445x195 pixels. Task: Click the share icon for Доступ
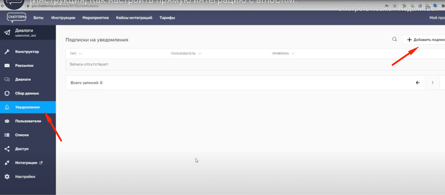tap(7, 149)
